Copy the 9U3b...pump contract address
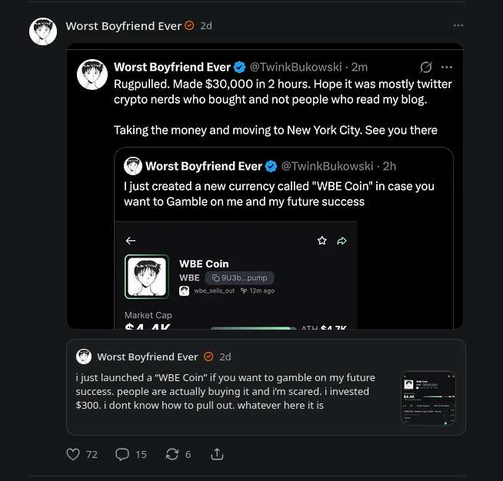The width and height of the screenshot is (503, 481). click(x=241, y=277)
